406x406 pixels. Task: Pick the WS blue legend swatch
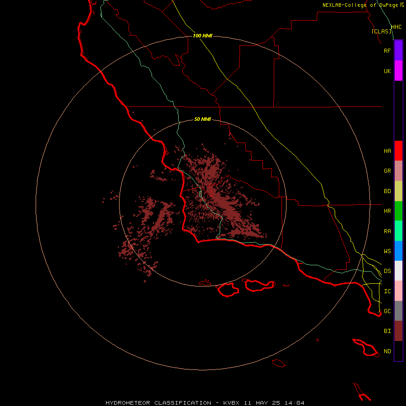[398, 251]
